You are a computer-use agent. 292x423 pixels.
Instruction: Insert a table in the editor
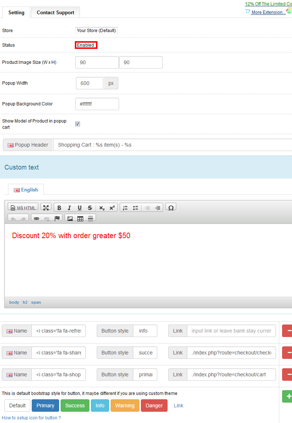click(x=80, y=218)
